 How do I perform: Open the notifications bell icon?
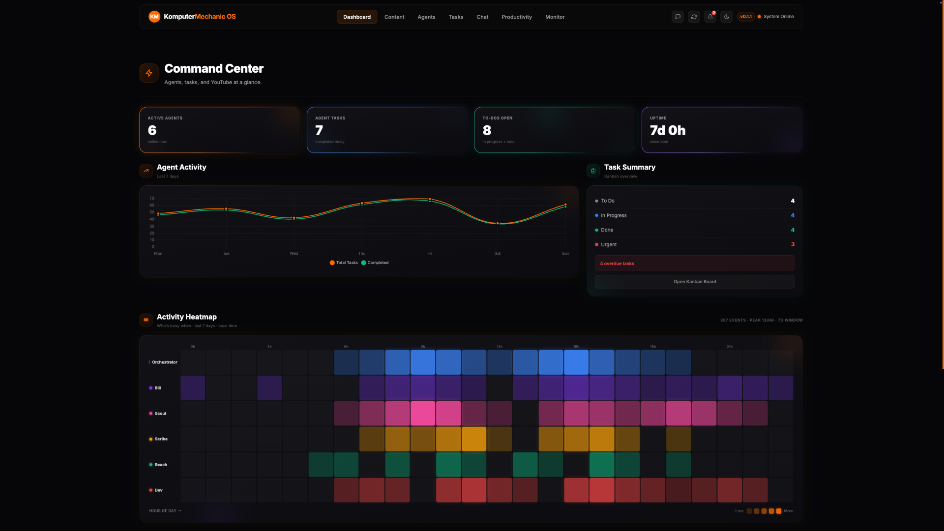710,17
